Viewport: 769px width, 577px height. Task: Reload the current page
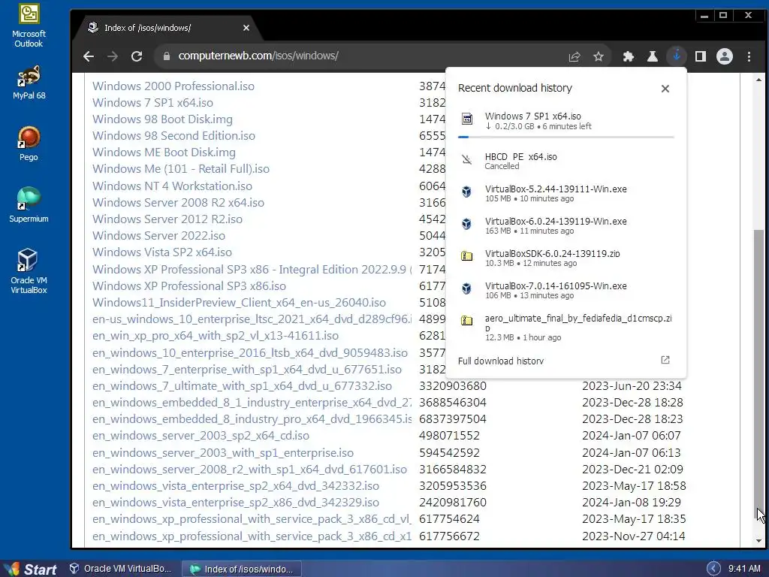(x=137, y=56)
